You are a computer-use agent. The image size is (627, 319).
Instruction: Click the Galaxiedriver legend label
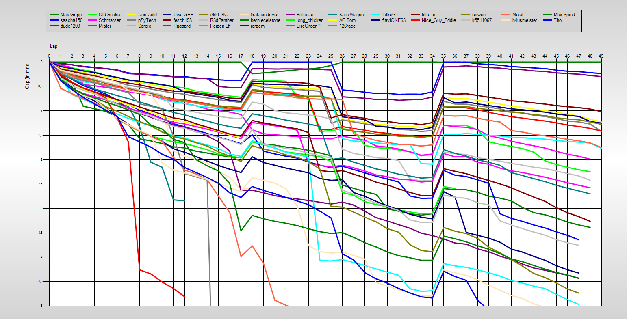point(264,15)
